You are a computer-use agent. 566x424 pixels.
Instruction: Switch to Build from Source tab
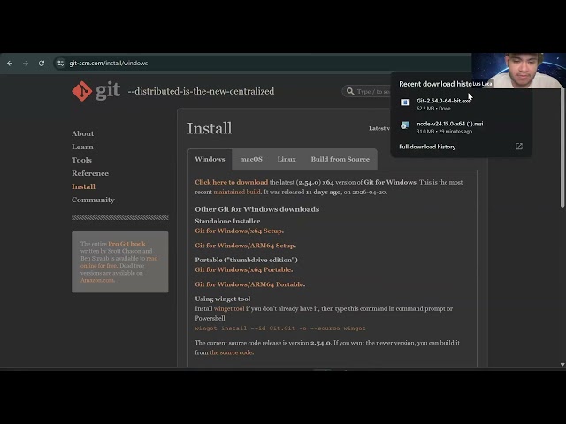tap(340, 159)
